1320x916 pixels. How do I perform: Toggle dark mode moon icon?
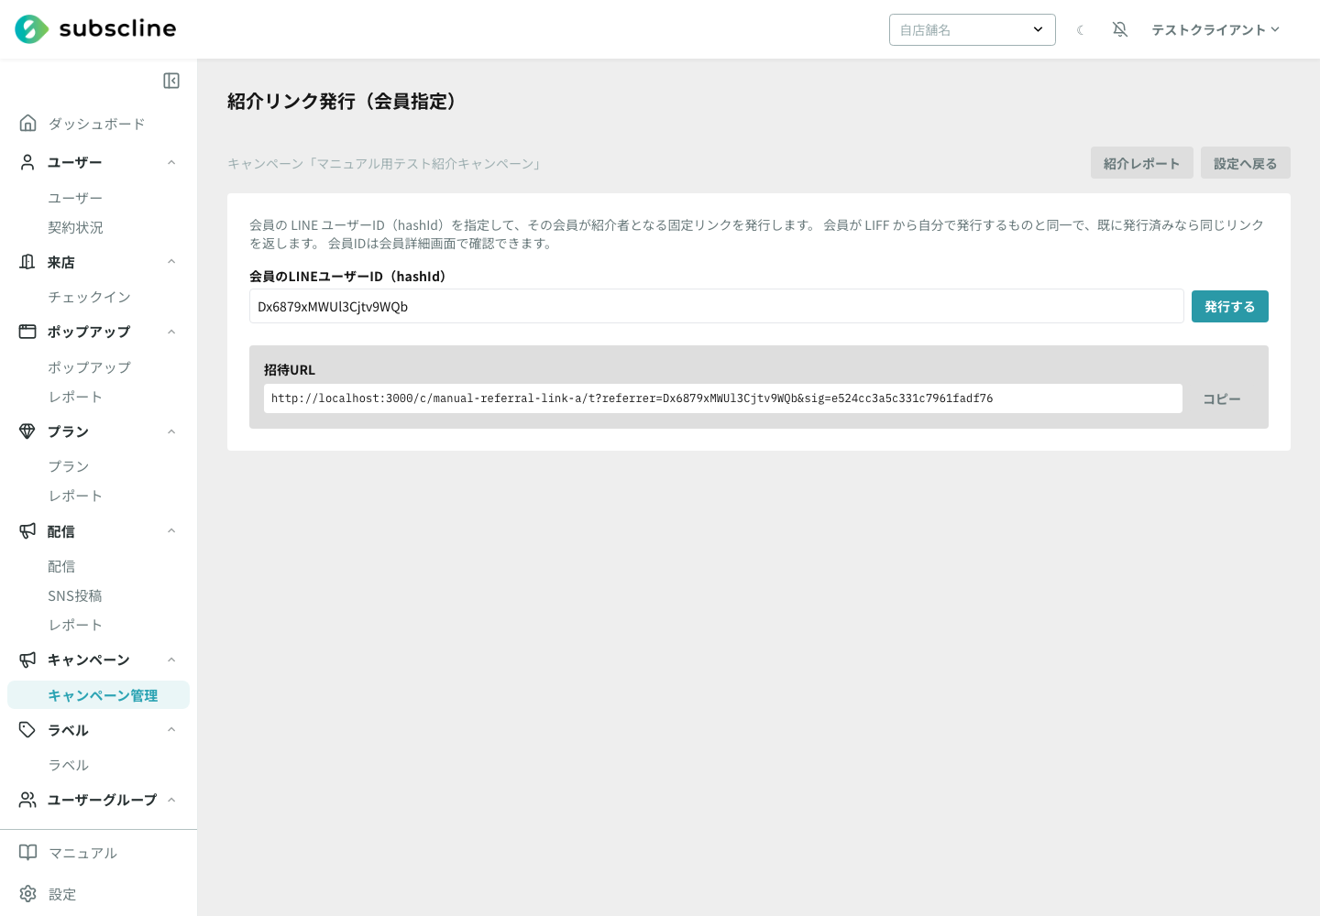[1081, 30]
